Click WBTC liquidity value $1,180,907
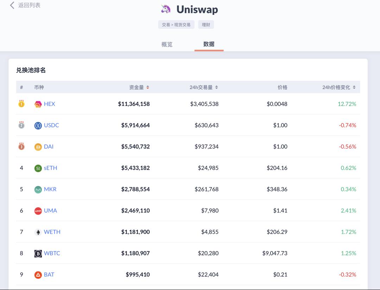 135,253
